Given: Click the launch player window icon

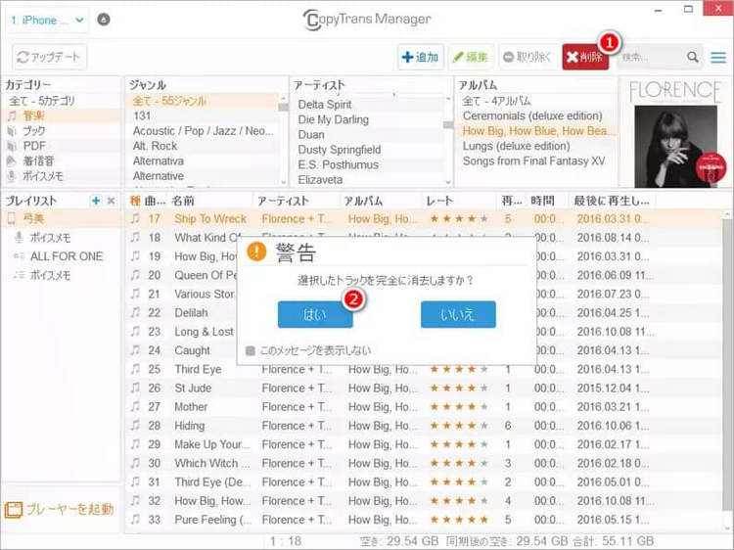Looking at the screenshot, I should [13, 510].
